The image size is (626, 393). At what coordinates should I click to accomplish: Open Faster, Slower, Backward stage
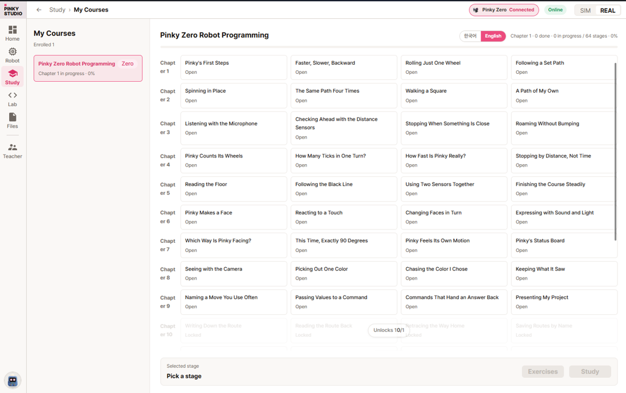pyautogui.click(x=344, y=67)
